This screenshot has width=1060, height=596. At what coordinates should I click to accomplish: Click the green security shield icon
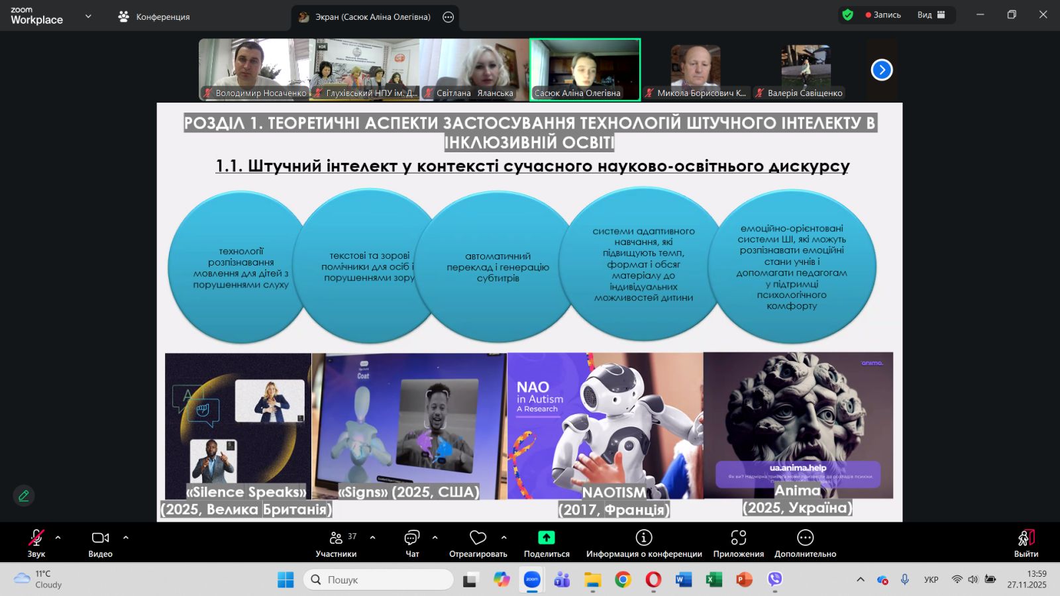coord(847,15)
